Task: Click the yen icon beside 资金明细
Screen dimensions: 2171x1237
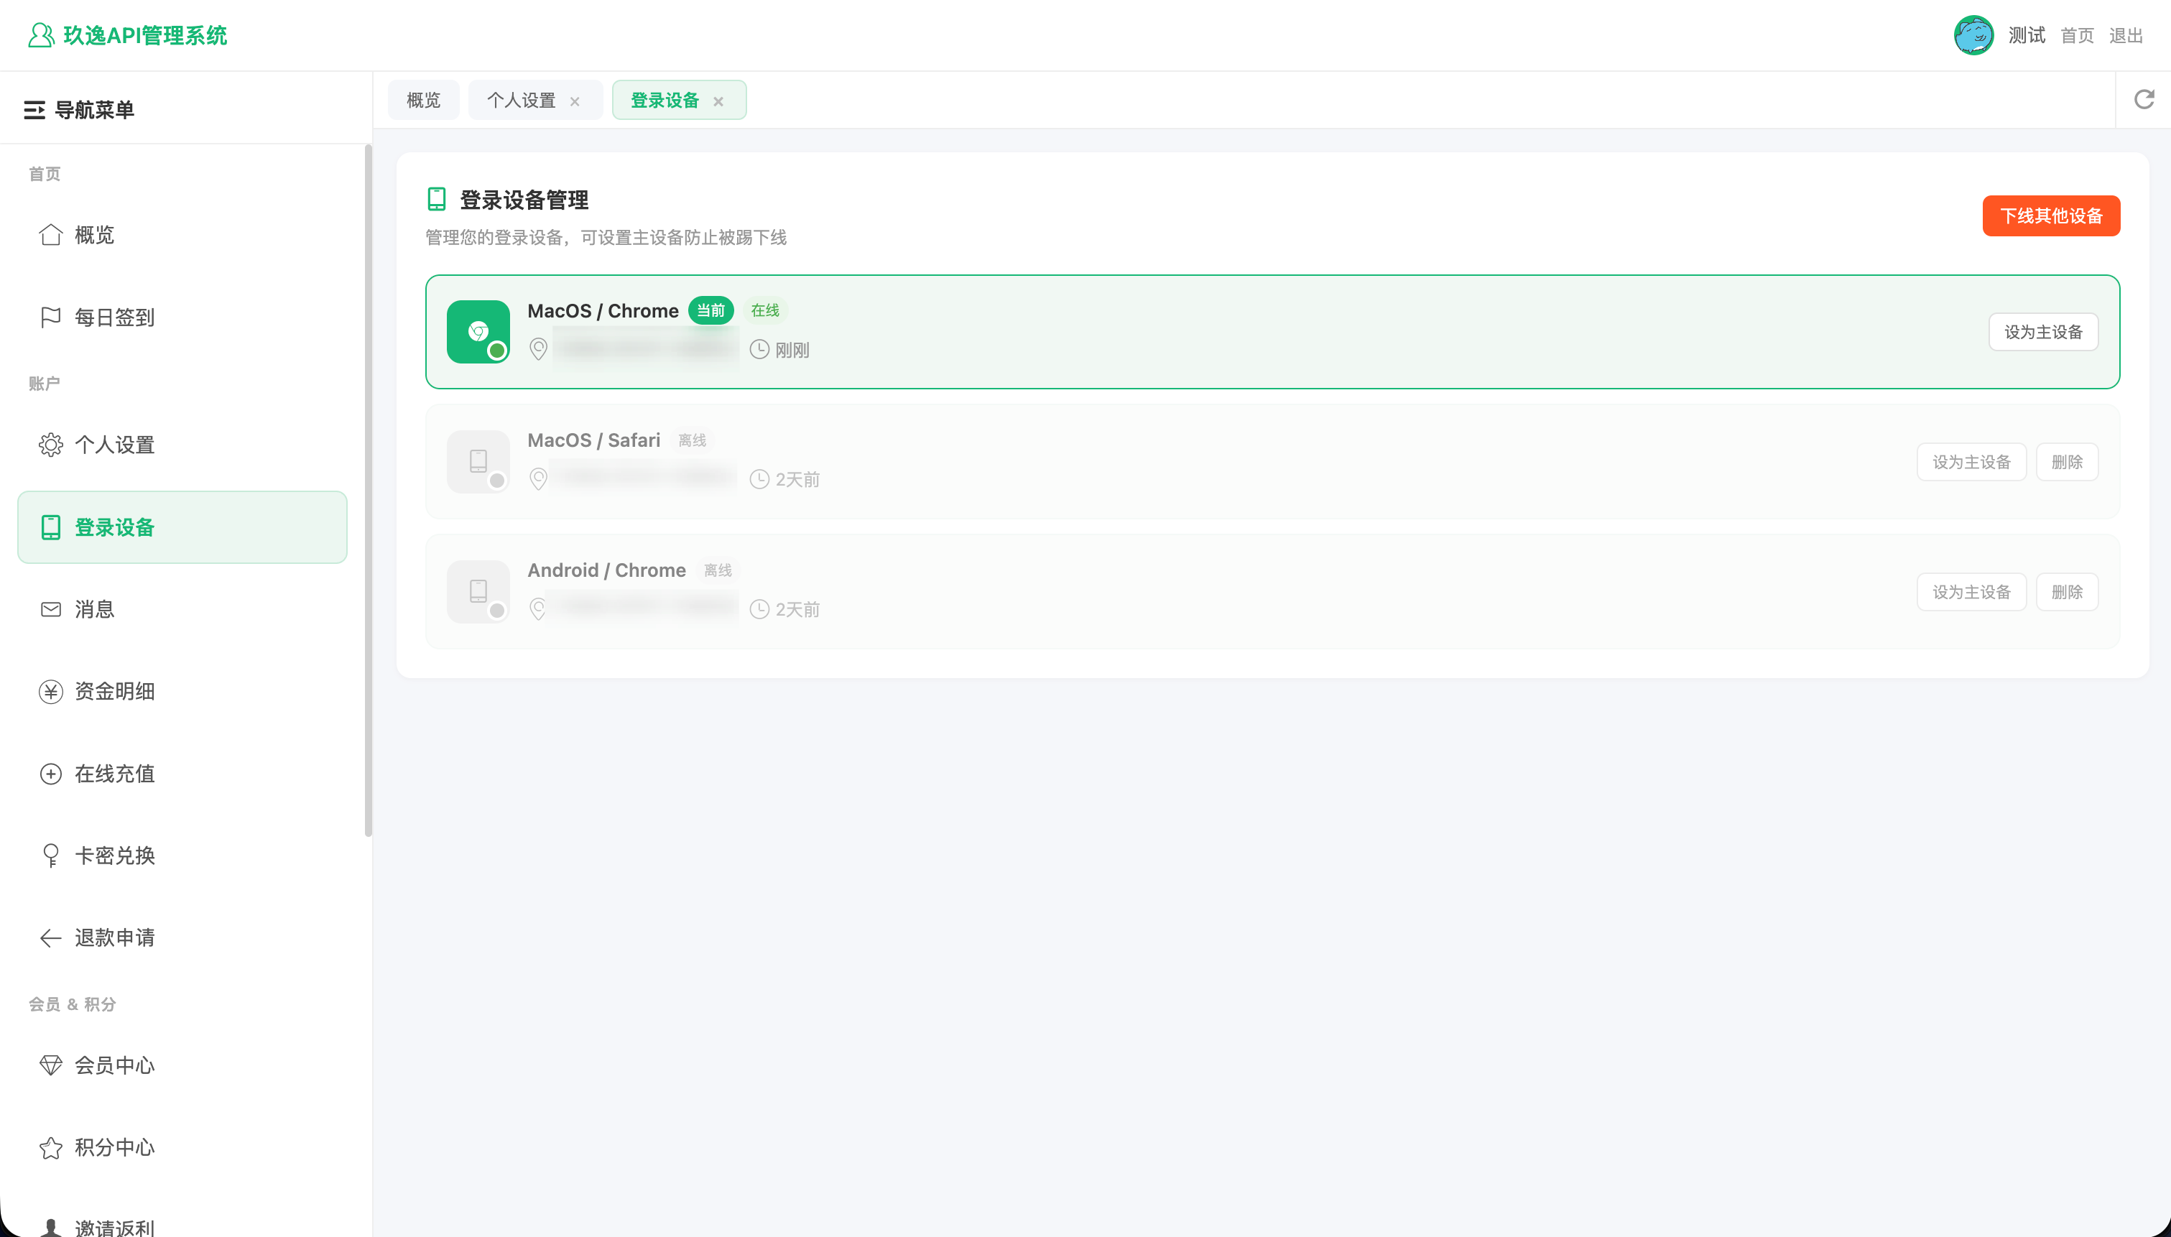Action: tap(51, 692)
